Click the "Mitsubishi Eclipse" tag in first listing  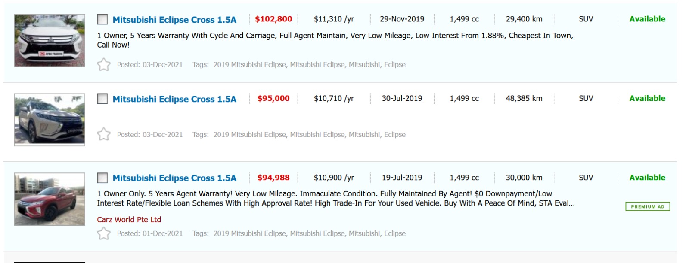pyautogui.click(x=317, y=65)
